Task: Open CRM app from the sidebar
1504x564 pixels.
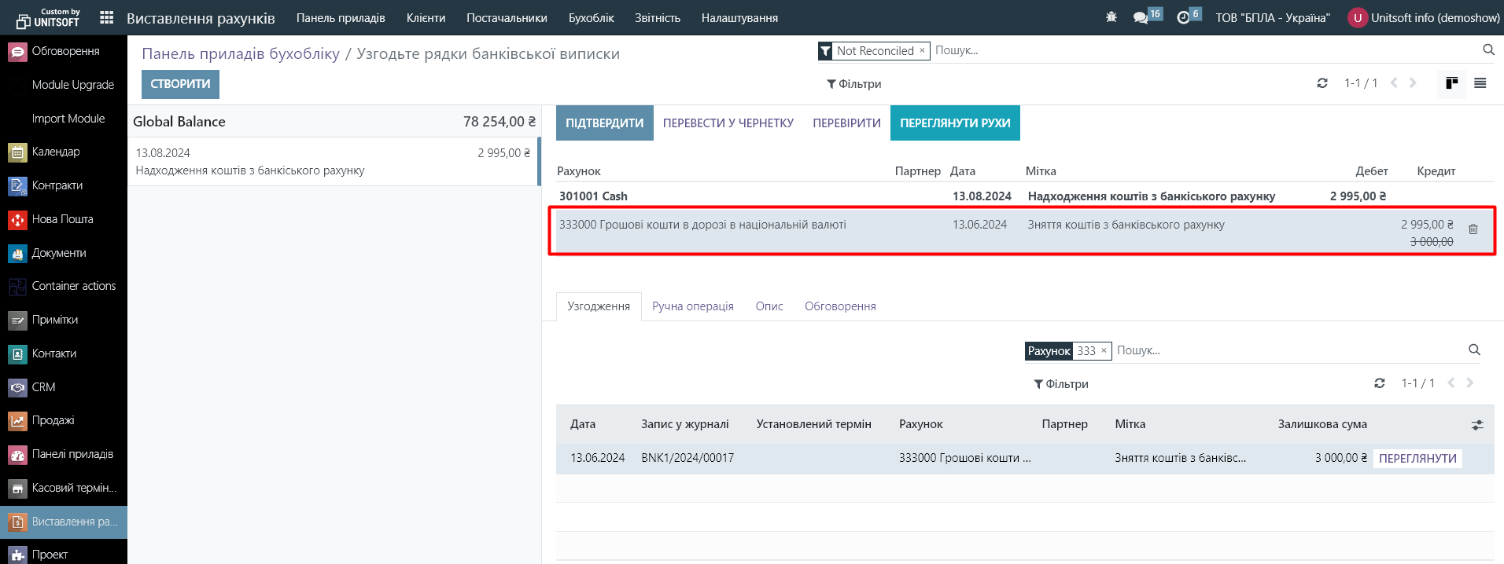Action: click(43, 387)
